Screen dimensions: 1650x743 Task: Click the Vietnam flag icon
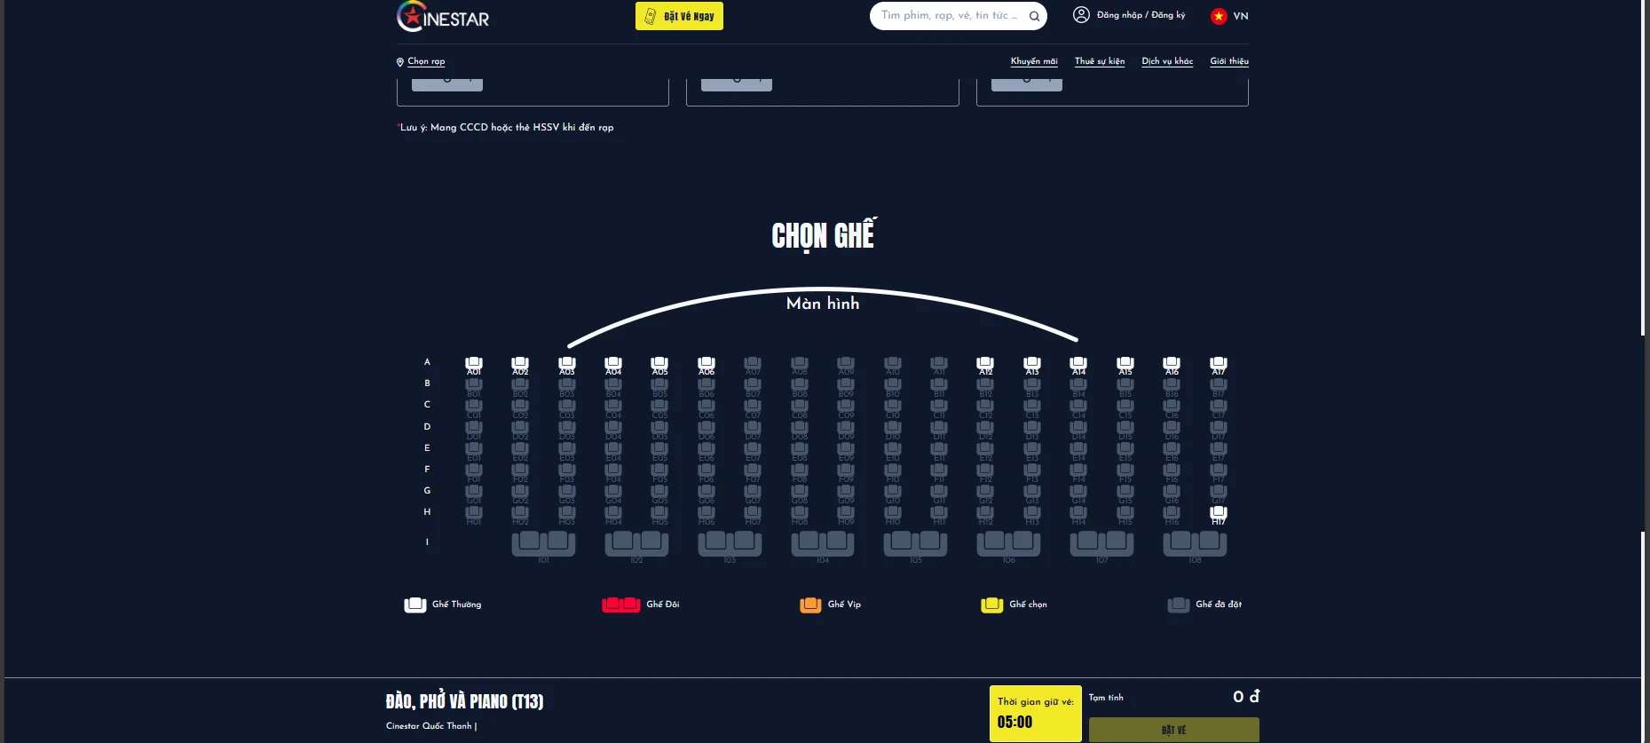pos(1219,16)
